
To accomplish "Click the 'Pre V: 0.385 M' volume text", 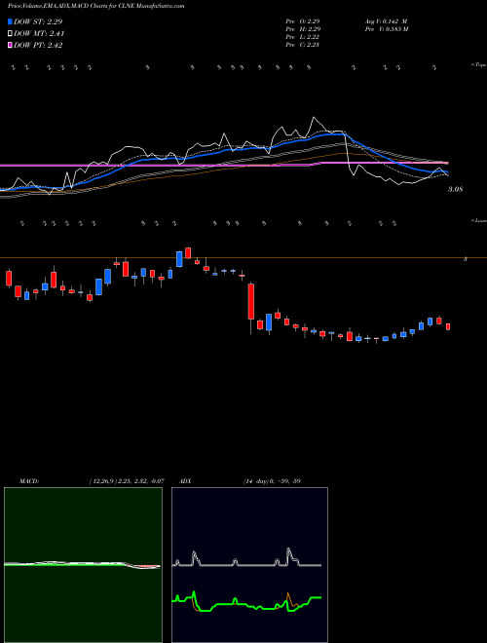I will pos(388,29).
